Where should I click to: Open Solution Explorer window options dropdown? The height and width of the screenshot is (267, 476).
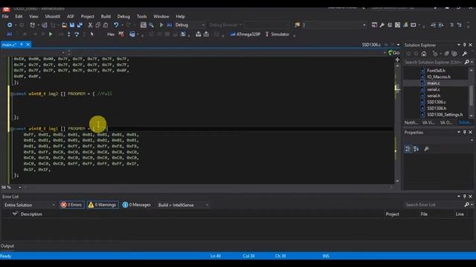tap(459, 44)
